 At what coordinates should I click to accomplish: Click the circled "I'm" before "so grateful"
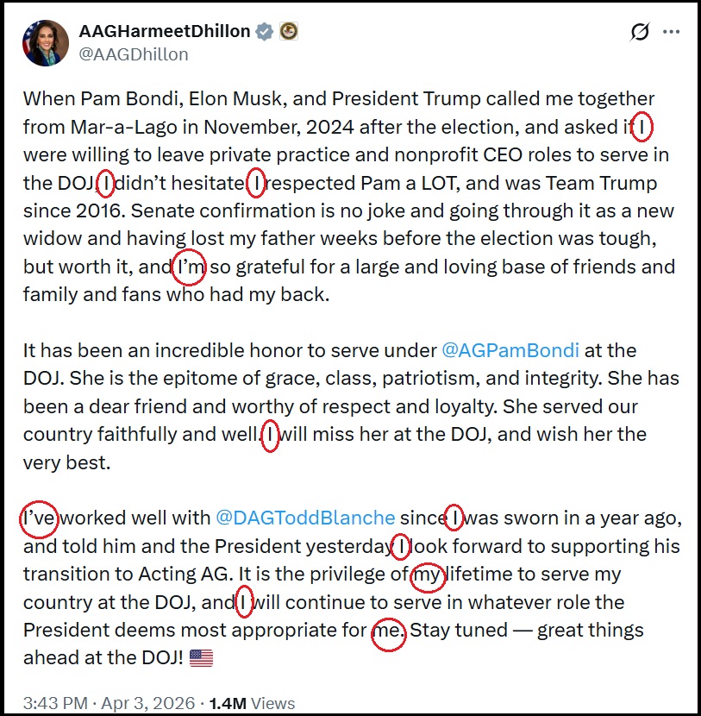[x=190, y=267]
